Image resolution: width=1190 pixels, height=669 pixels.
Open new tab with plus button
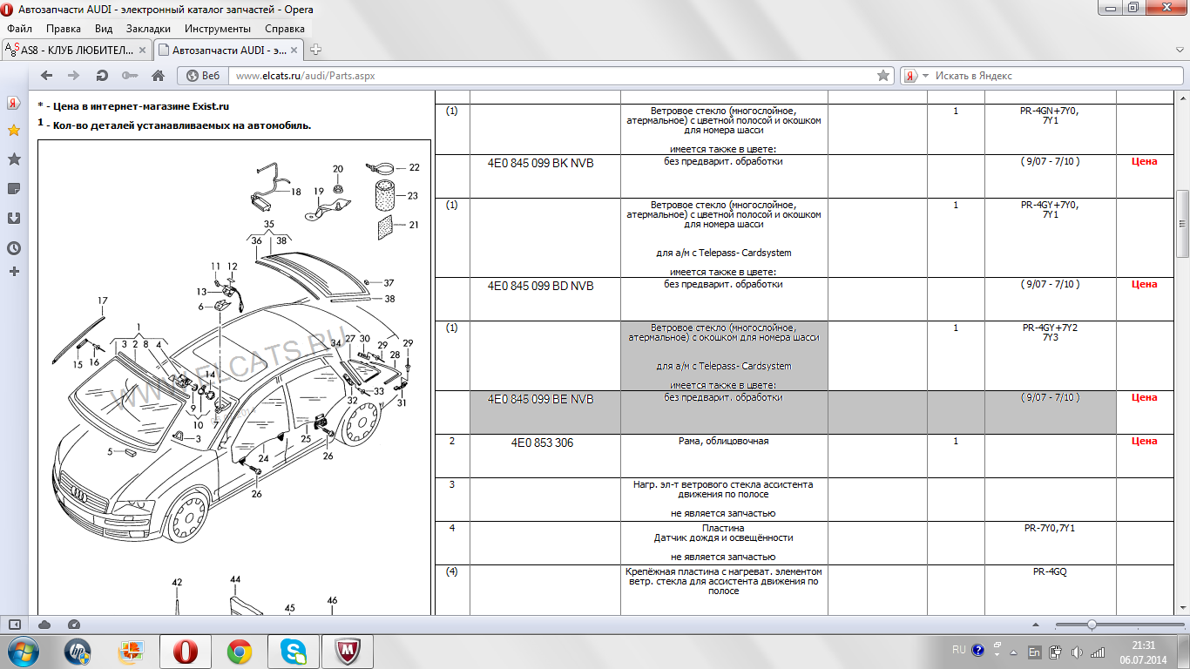316,50
